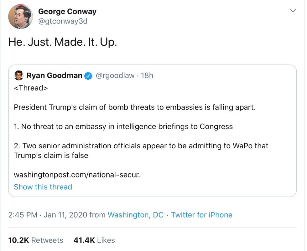
Task: Click Show this thread
Action: click(x=43, y=187)
